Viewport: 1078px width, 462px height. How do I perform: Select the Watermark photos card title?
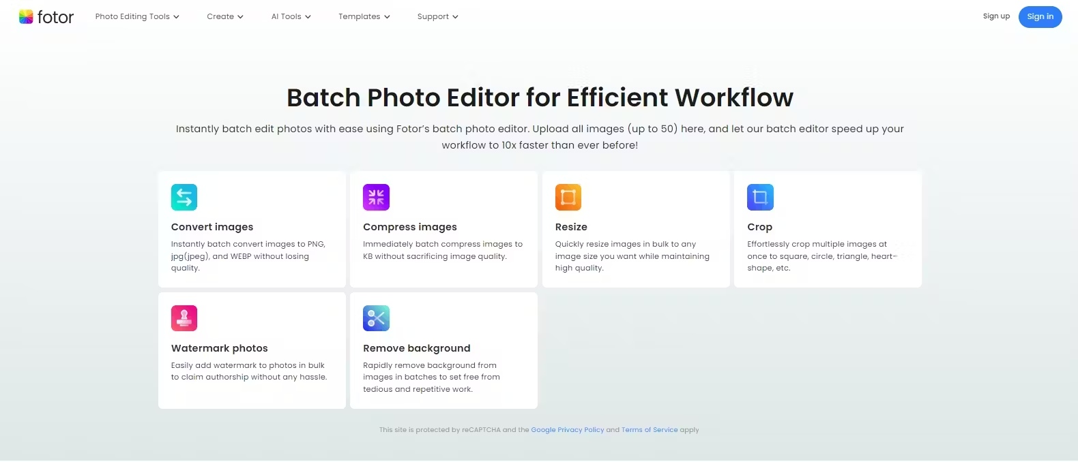click(220, 348)
